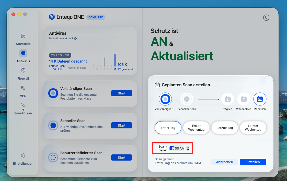The height and width of the screenshot is (181, 287).
Task: Click Abbrechen to cancel scheduling
Action: coord(224,162)
